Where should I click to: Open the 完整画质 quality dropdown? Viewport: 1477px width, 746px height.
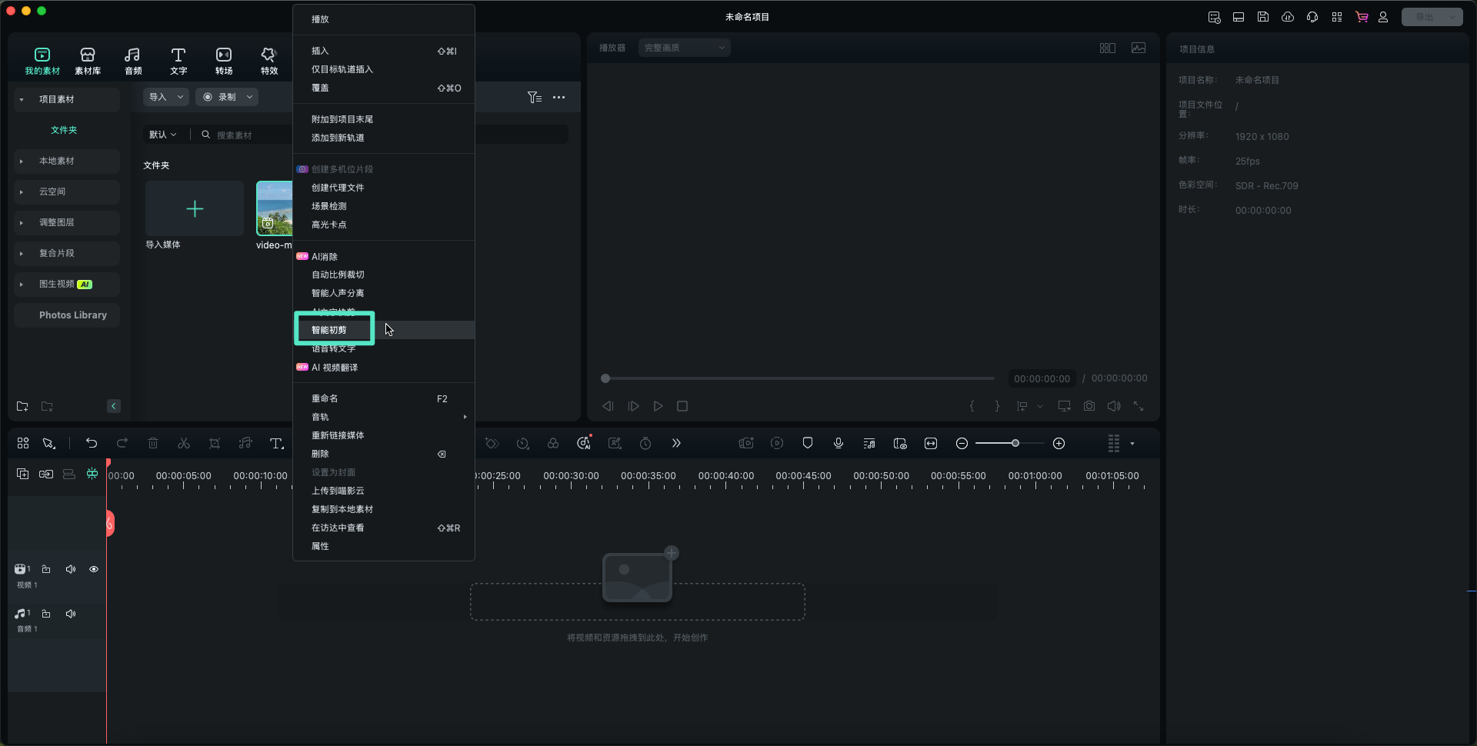click(x=684, y=48)
